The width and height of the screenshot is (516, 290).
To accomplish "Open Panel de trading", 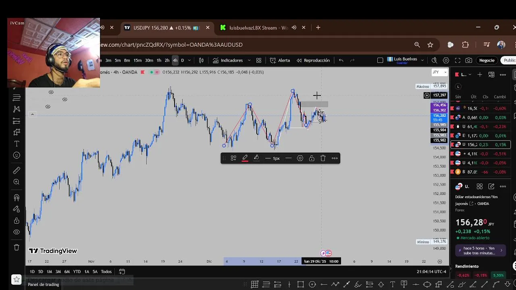I will pos(43,284).
